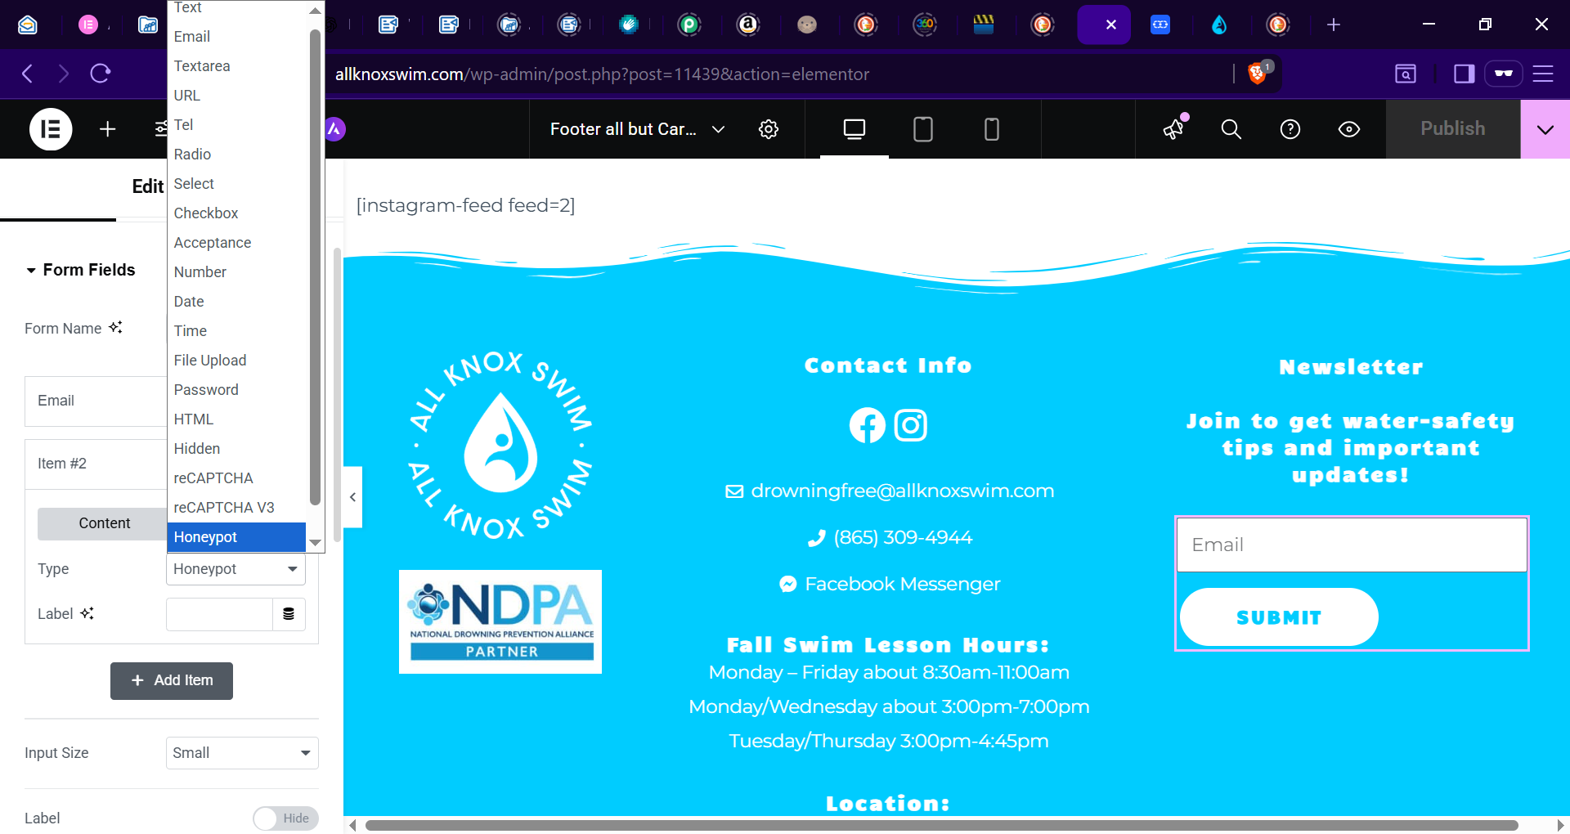Toggle the Label Hide switch
The width and height of the screenshot is (1570, 834).
pos(285,818)
